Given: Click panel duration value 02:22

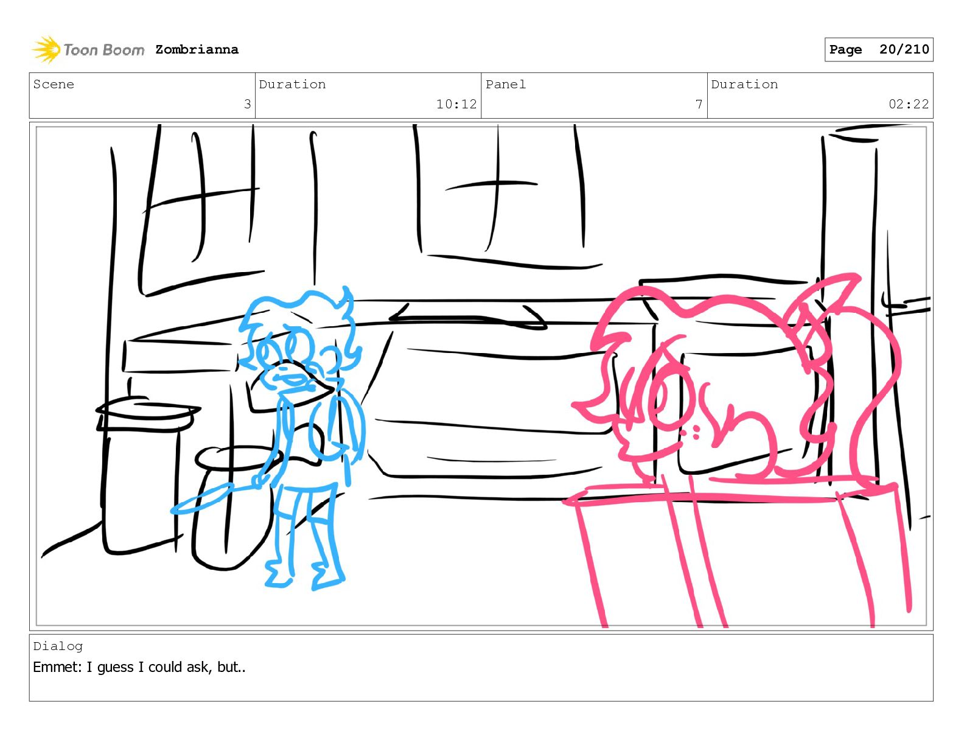Looking at the screenshot, I should (x=909, y=104).
